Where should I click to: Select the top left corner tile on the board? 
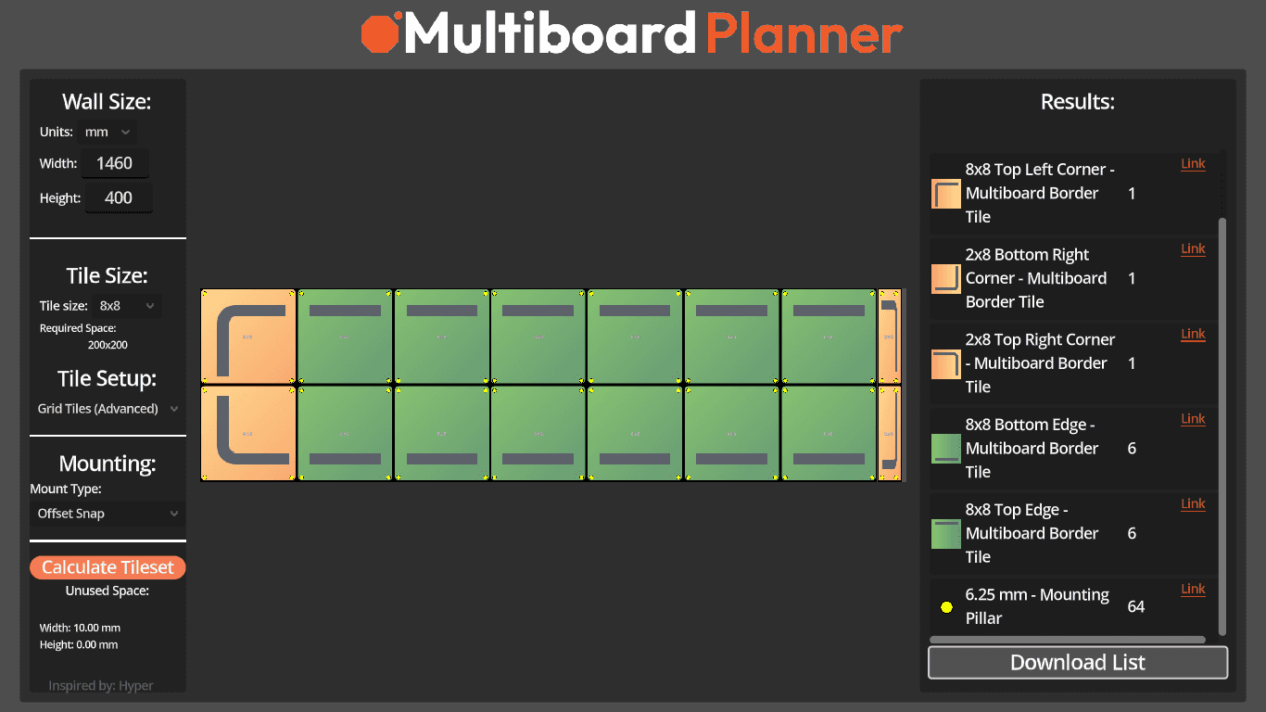pos(248,337)
